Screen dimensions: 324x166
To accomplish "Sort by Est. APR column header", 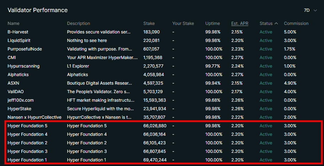I will (x=239, y=23).
